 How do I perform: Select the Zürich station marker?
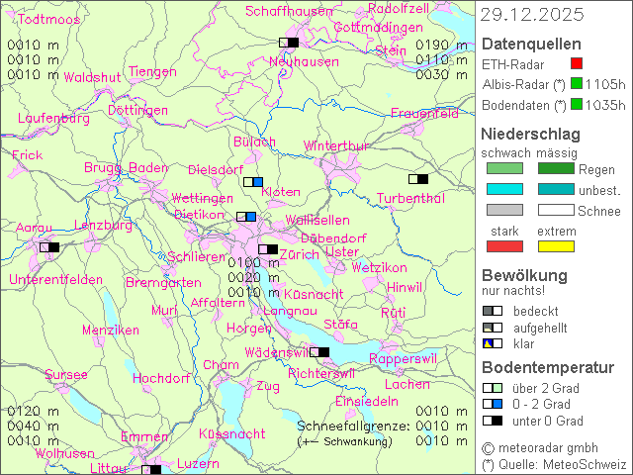click(268, 249)
